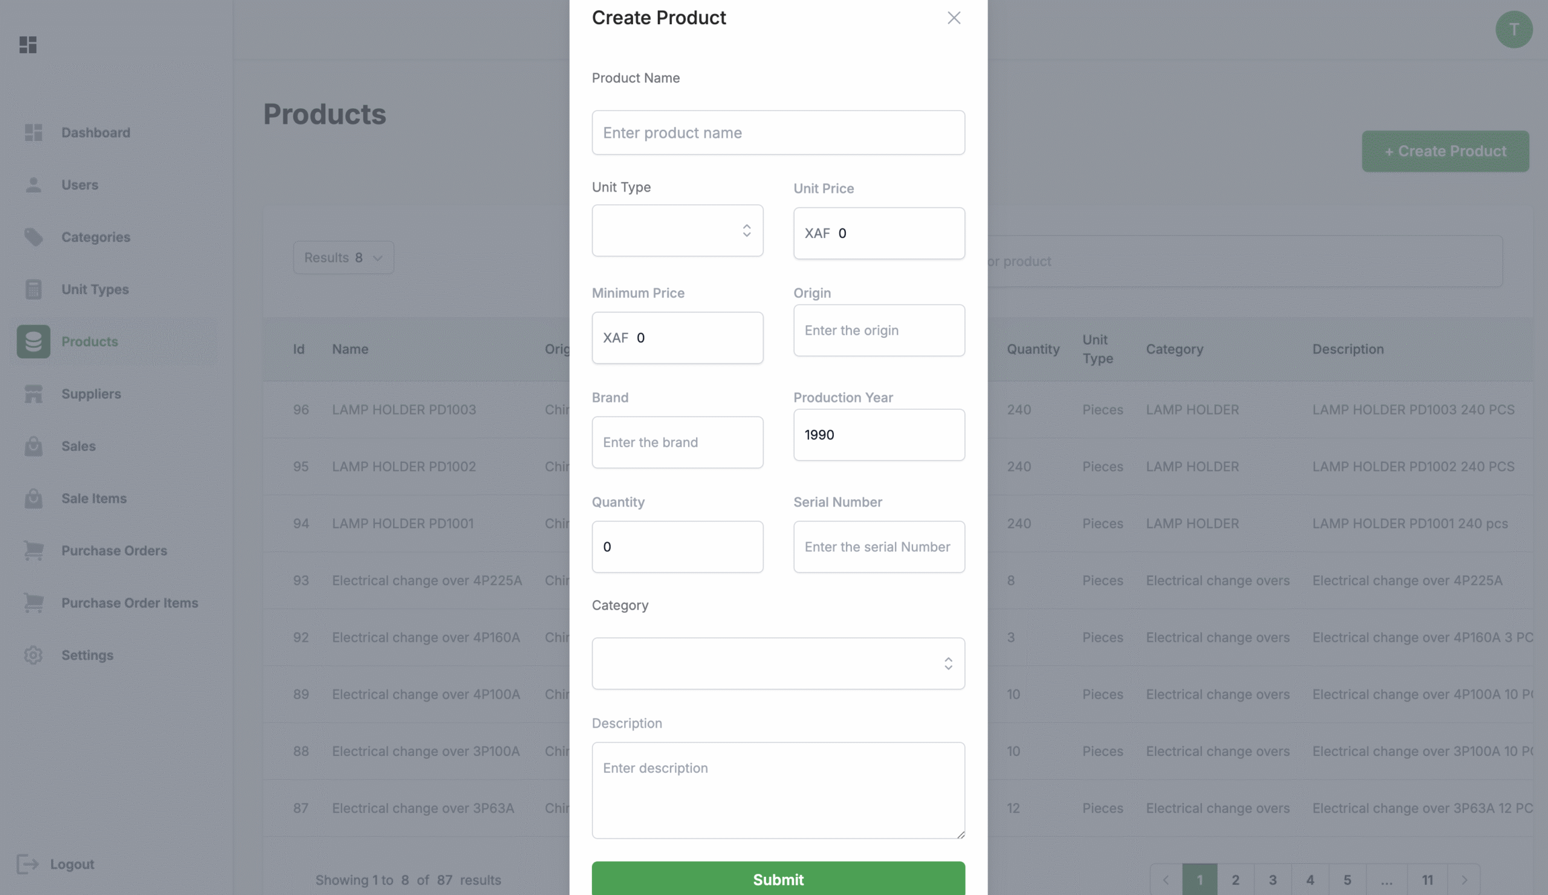Expand the Results per page dropdown
The width and height of the screenshot is (1548, 895).
343,258
